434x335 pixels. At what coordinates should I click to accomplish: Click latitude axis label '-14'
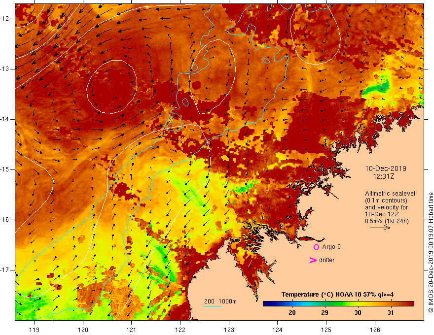[x=5, y=119]
